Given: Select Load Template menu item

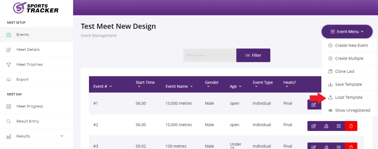Looking at the screenshot, I should [x=349, y=97].
